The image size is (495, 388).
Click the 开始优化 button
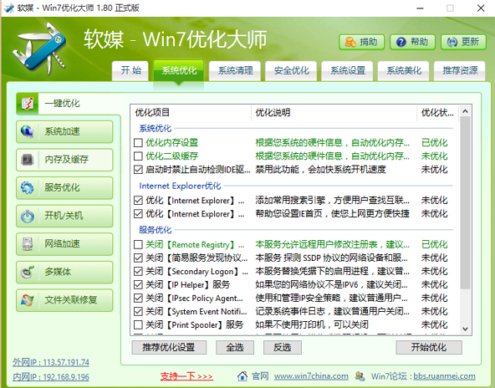[429, 347]
